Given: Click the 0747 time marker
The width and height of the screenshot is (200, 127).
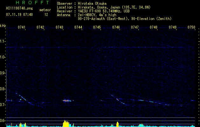Looking at the screenshot, I should click(x=135, y=27).
